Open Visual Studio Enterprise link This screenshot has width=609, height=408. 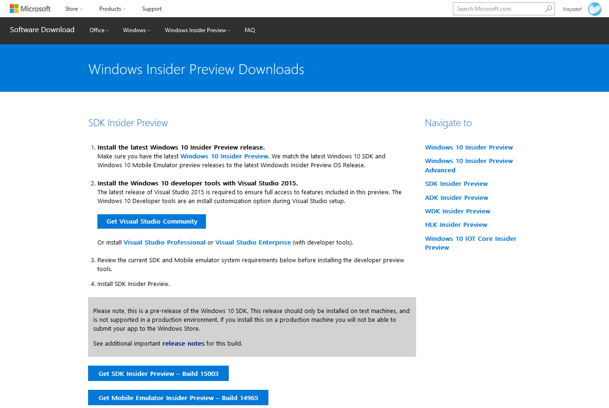pyautogui.click(x=253, y=242)
